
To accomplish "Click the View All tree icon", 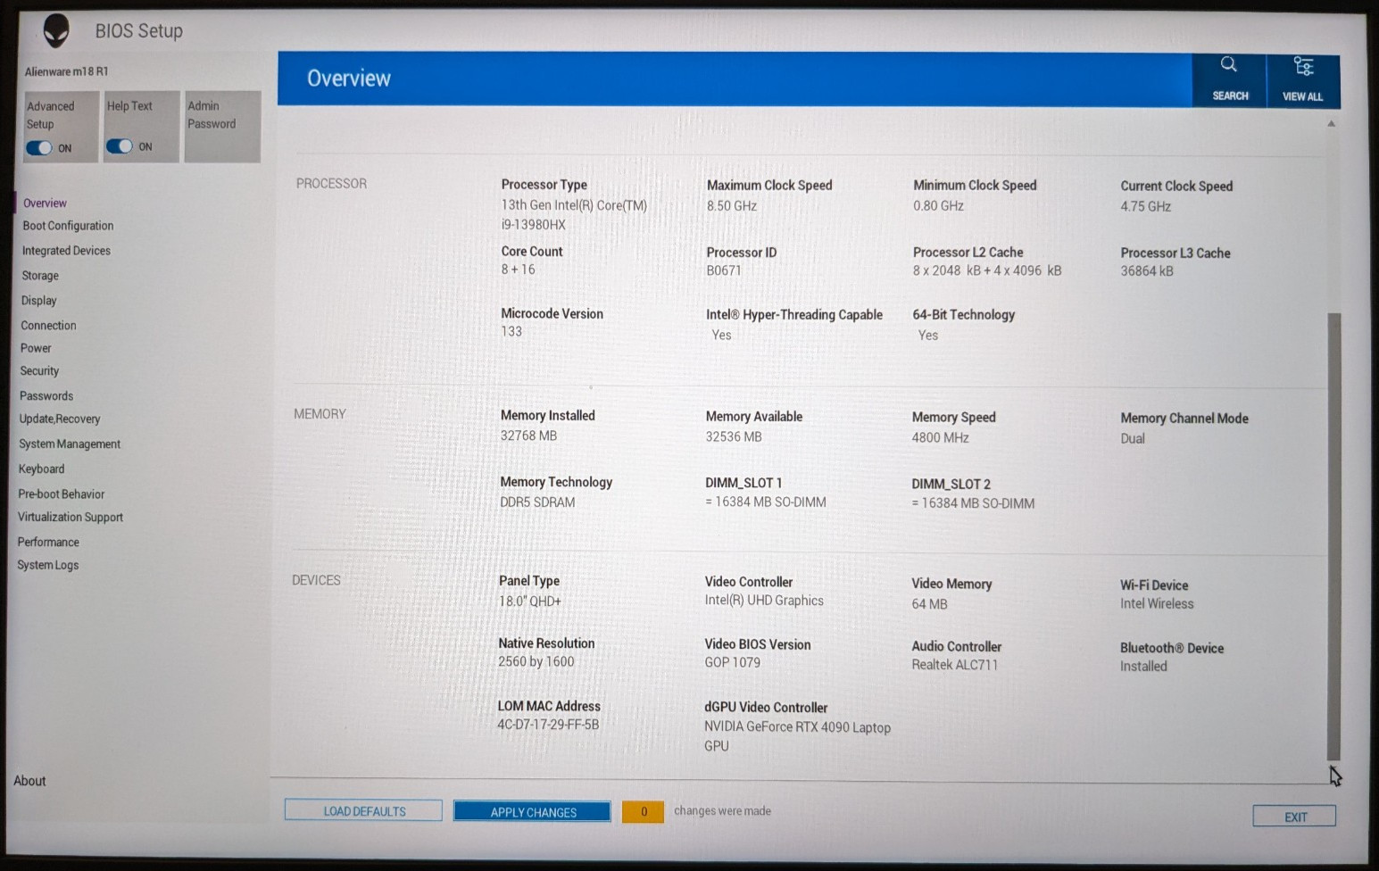I will tap(1303, 66).
